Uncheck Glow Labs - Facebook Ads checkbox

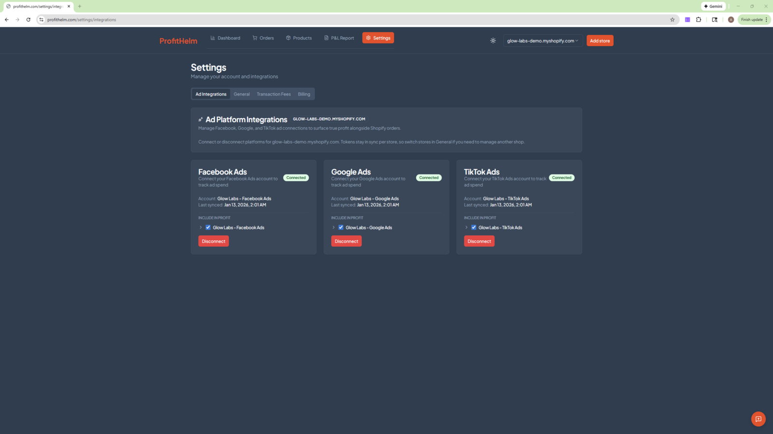(x=208, y=228)
